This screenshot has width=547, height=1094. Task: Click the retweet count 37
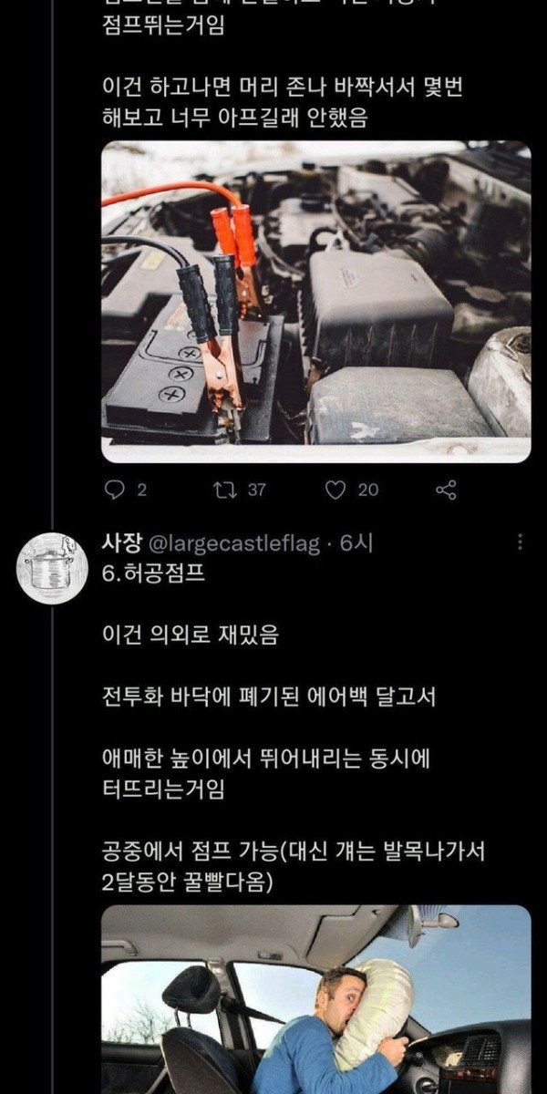coord(256,490)
